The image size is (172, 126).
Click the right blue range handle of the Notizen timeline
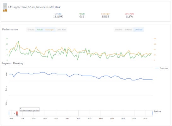(x=152, y=113)
